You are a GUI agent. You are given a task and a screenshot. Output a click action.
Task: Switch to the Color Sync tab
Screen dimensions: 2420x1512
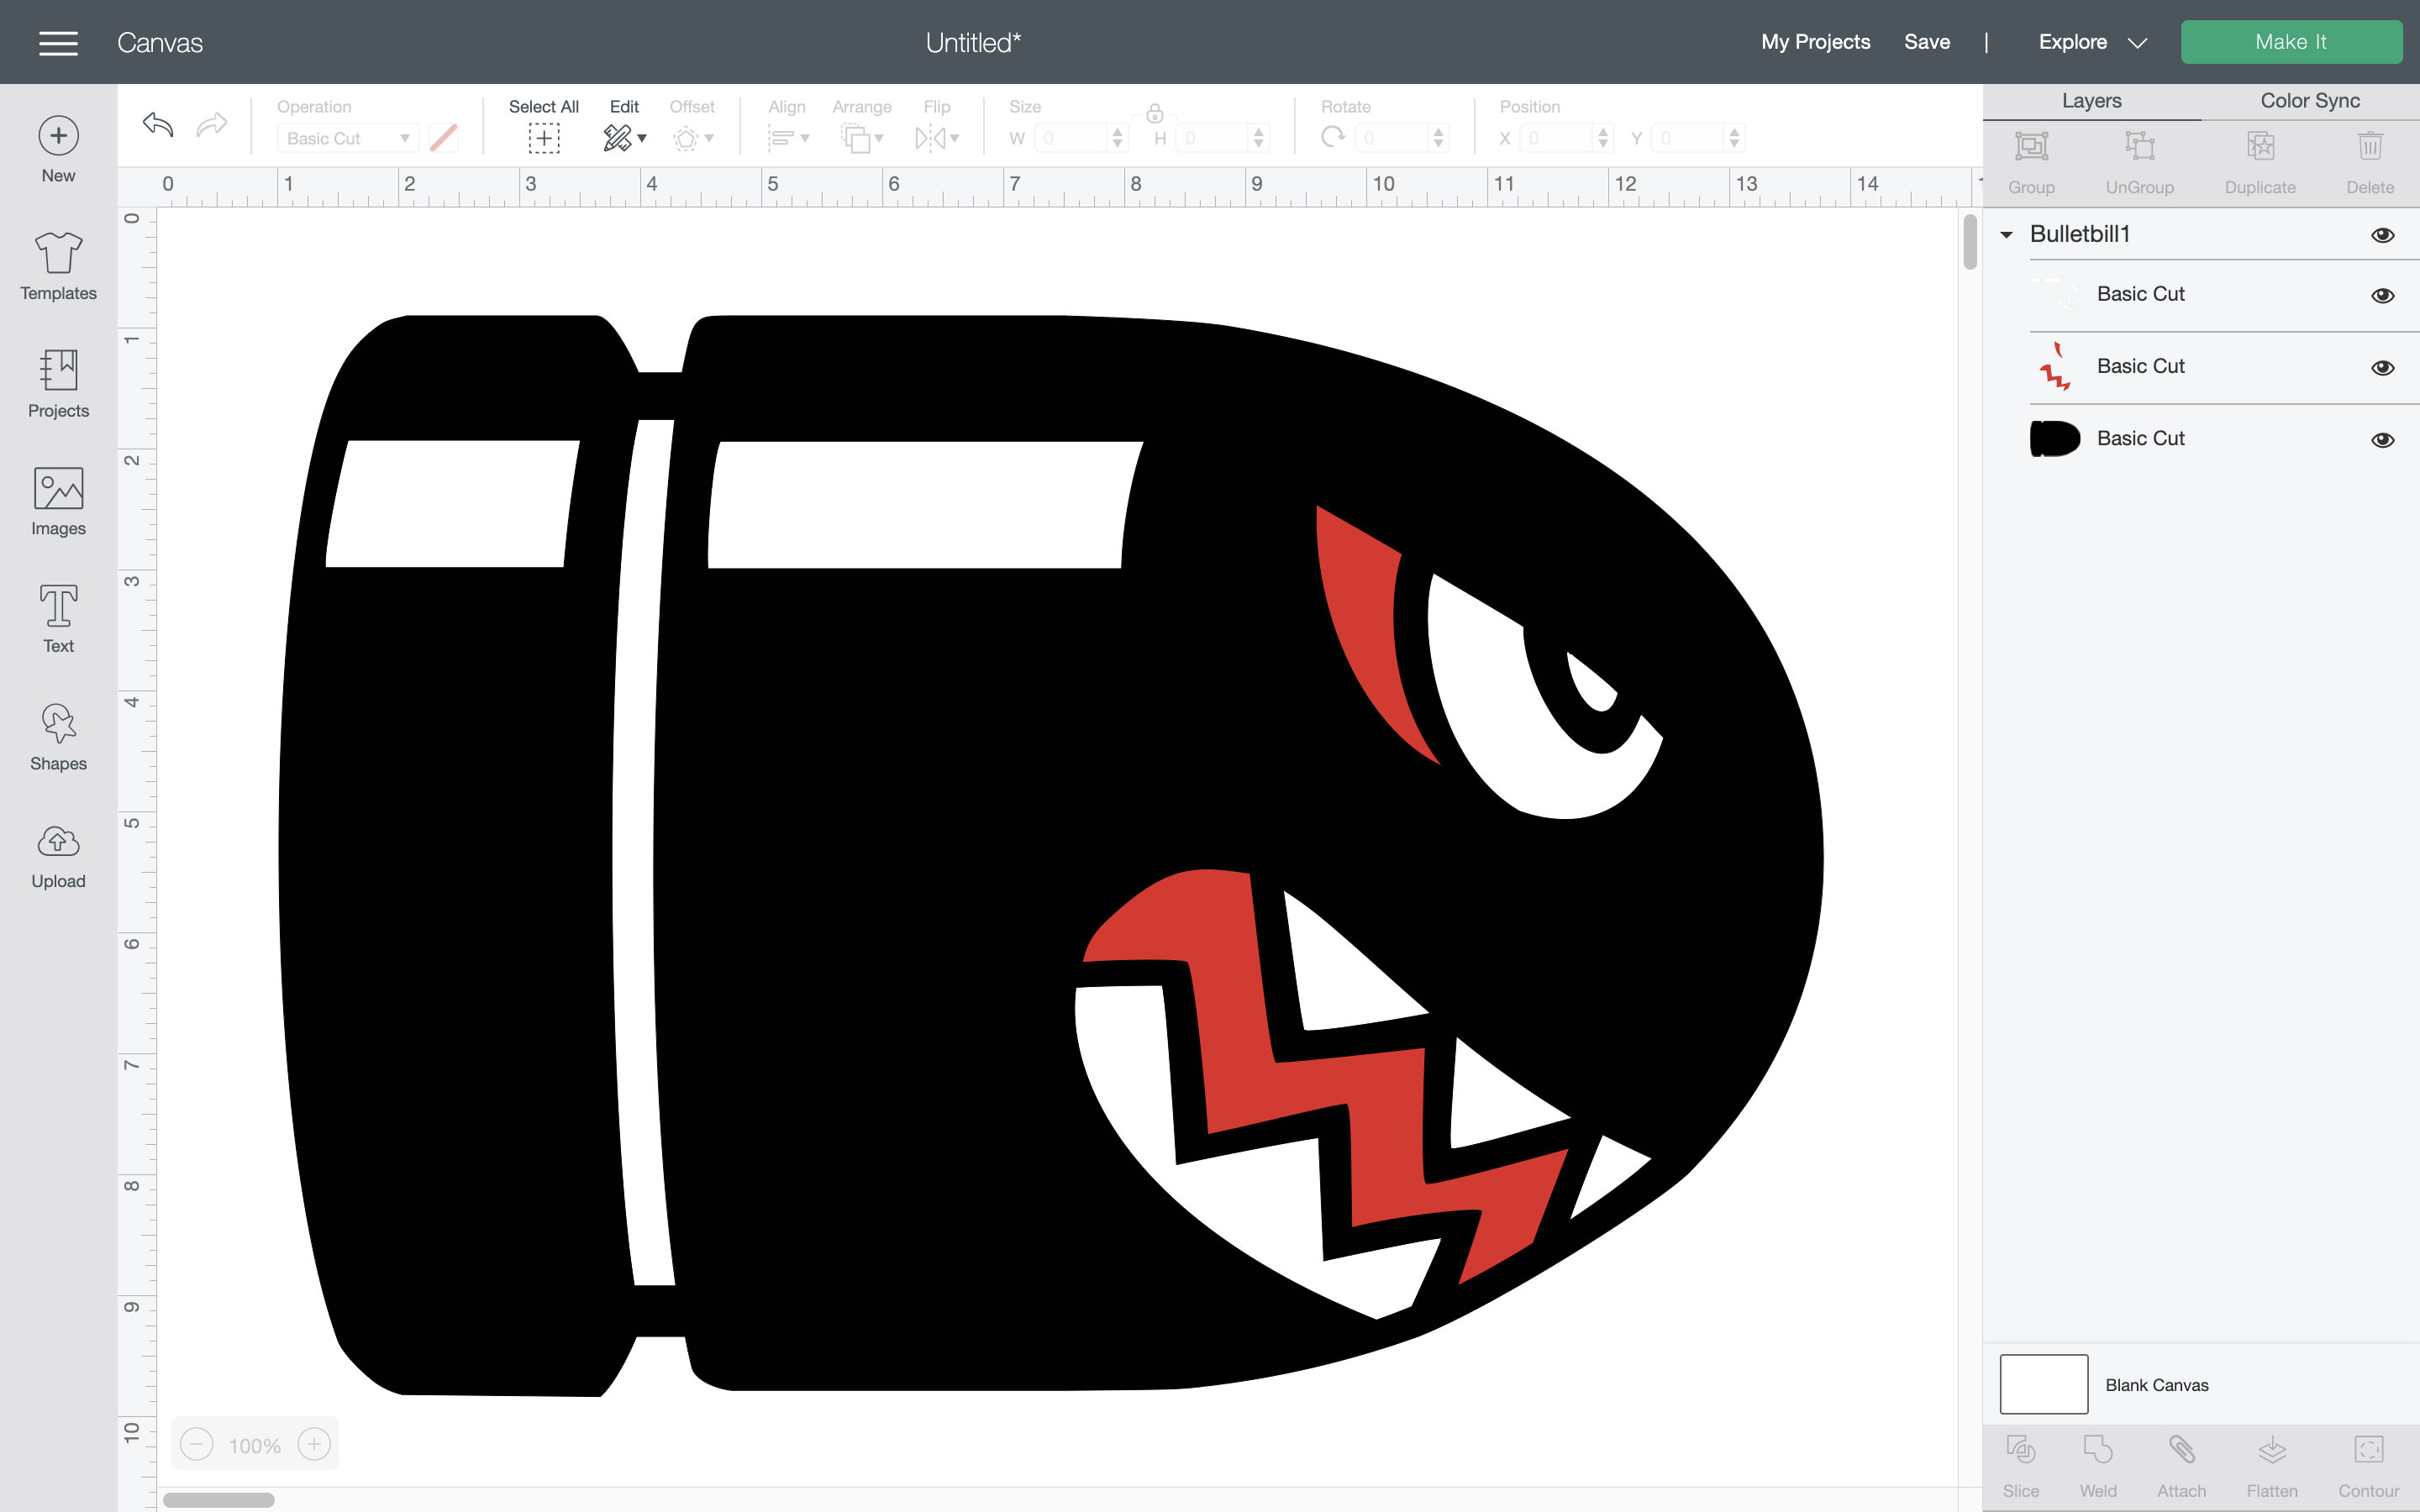2309,100
